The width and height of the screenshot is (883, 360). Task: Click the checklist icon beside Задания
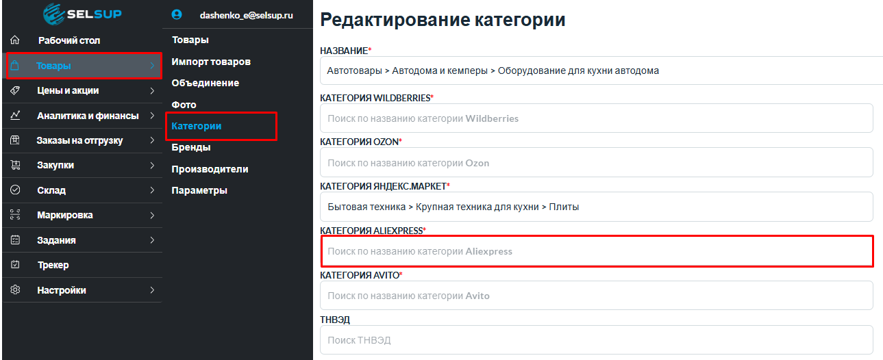click(15, 240)
